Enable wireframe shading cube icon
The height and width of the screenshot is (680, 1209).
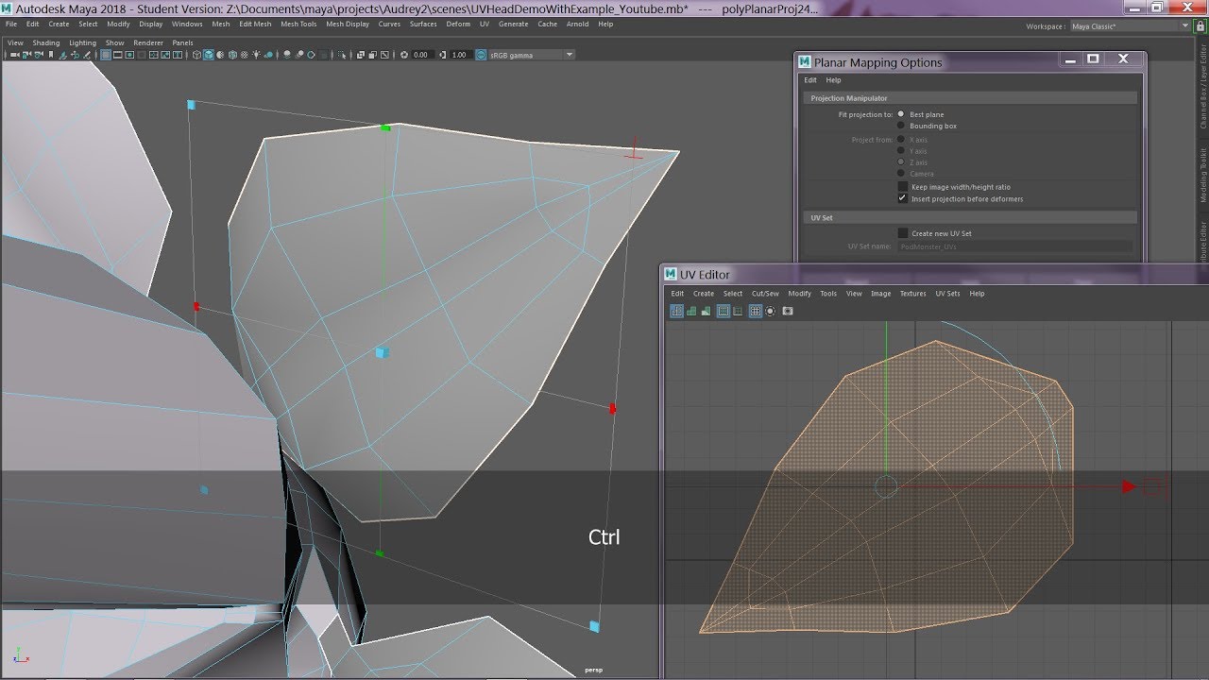tap(196, 55)
